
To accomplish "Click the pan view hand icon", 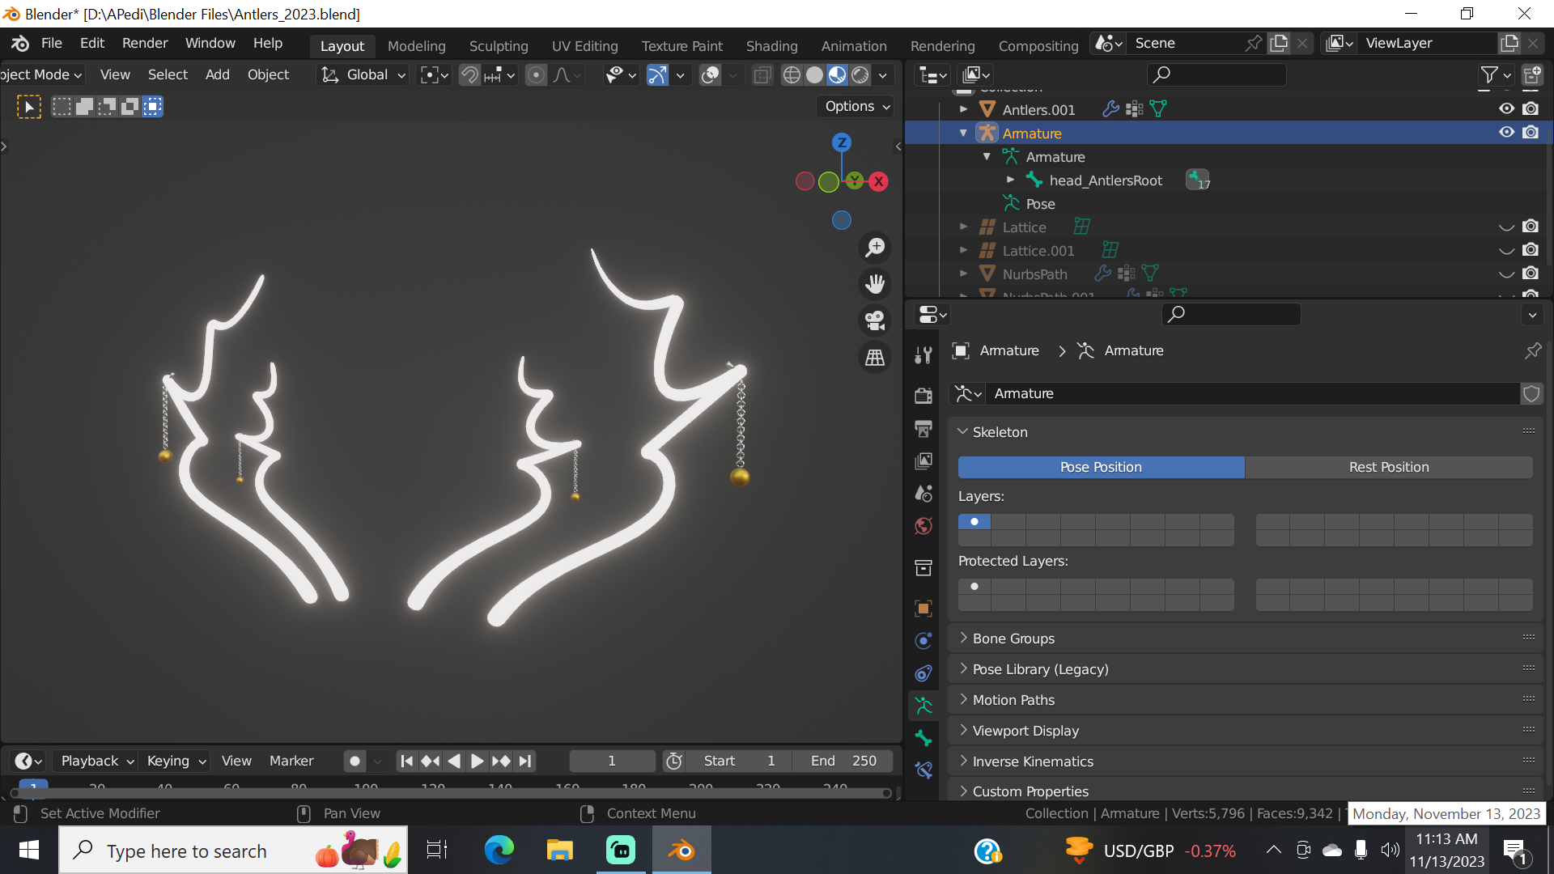I will [875, 284].
